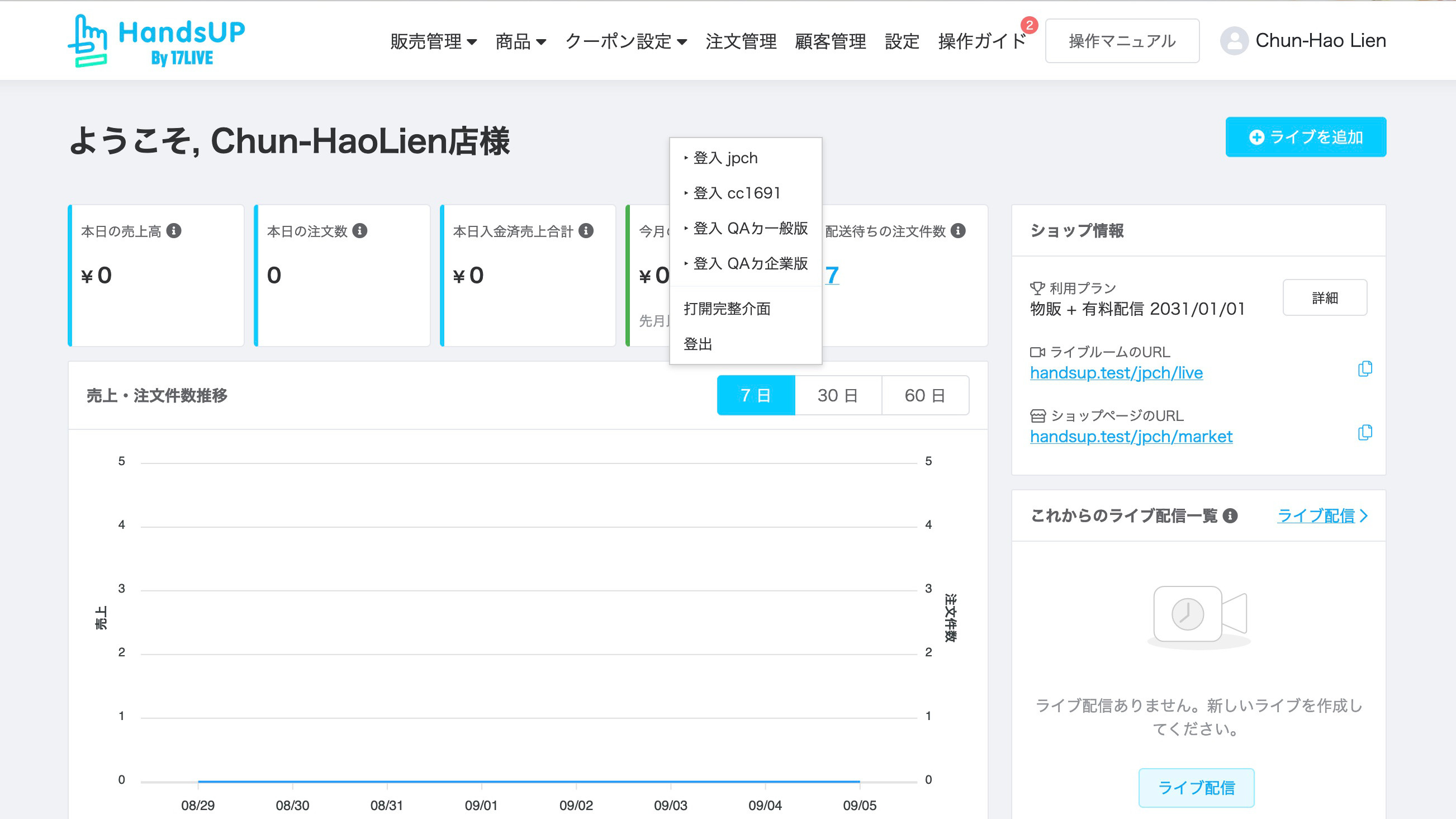Open the handsup.test/jpch/market link
Viewport: 1456px width, 819px height.
point(1131,437)
